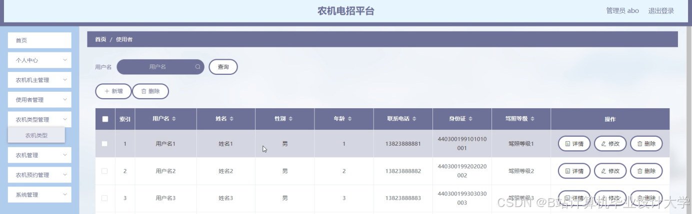The width and height of the screenshot is (692, 214).
Task: Expand the 系统管理 menu chevron
Action: point(65,195)
